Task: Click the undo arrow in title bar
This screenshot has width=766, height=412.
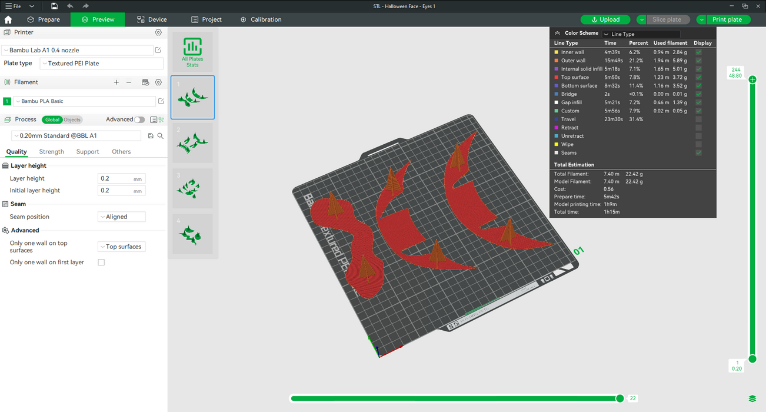Action: (70, 6)
